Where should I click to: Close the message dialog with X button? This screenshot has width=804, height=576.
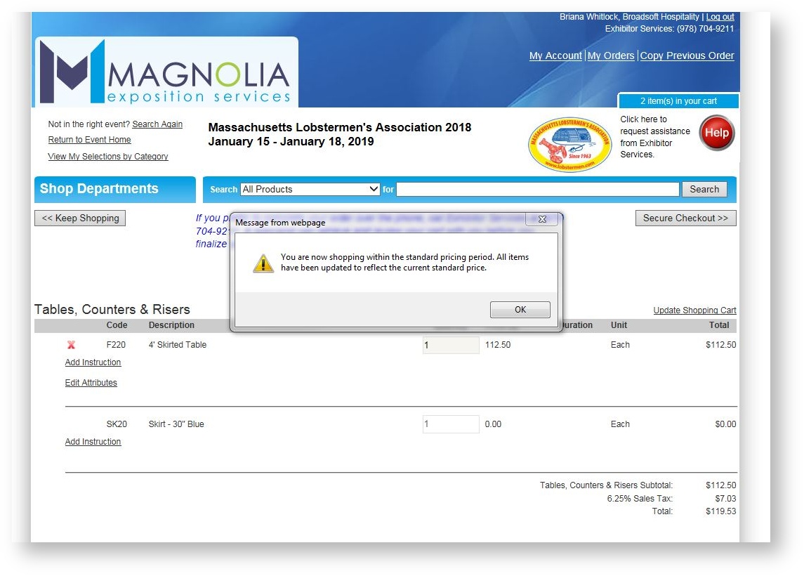(x=541, y=219)
